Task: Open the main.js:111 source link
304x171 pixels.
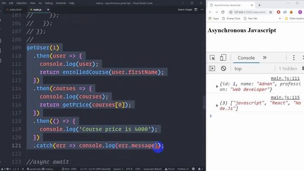Action: pos(285,78)
